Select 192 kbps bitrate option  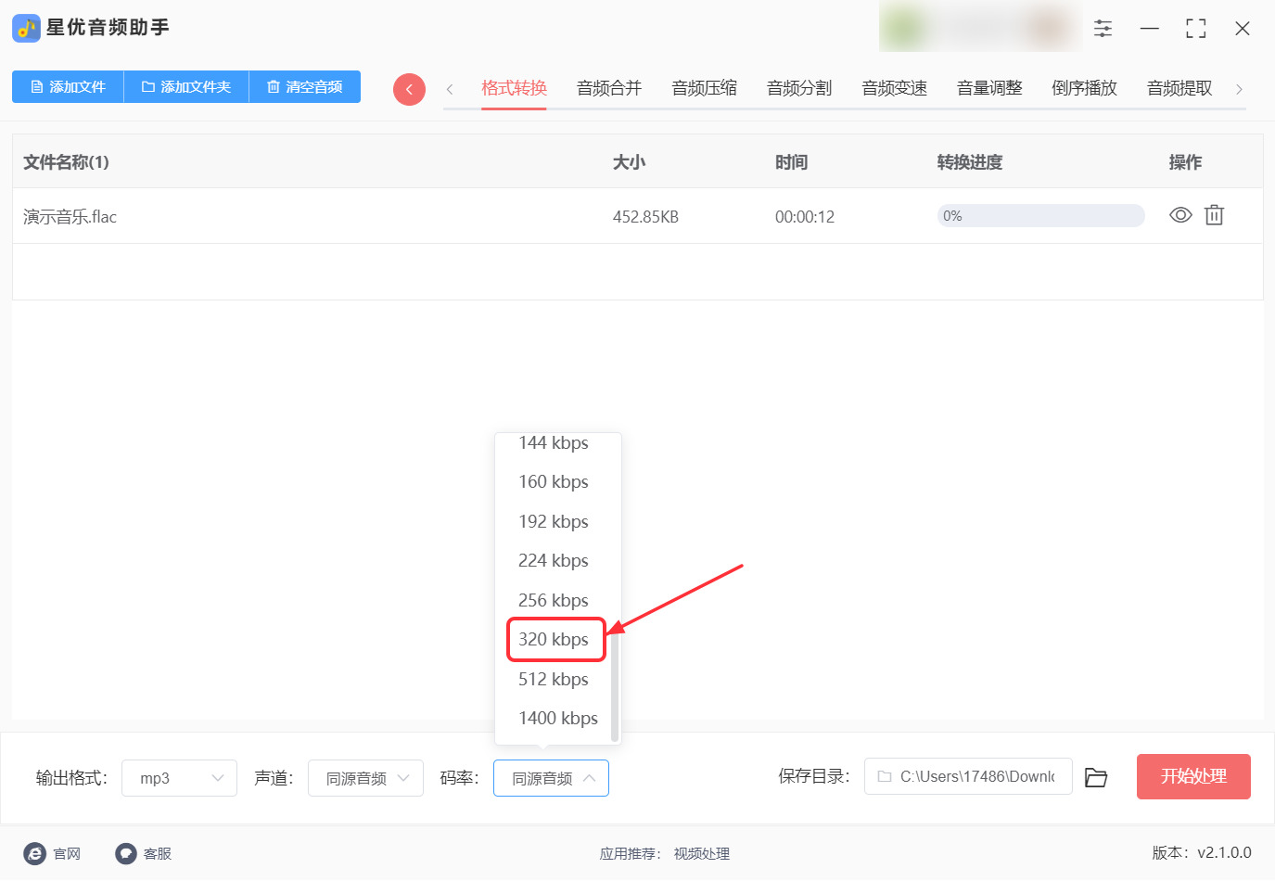(x=554, y=521)
